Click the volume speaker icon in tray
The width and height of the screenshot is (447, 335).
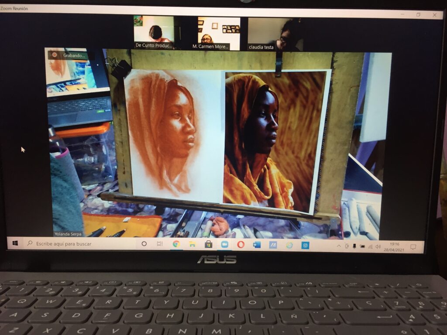point(378,246)
